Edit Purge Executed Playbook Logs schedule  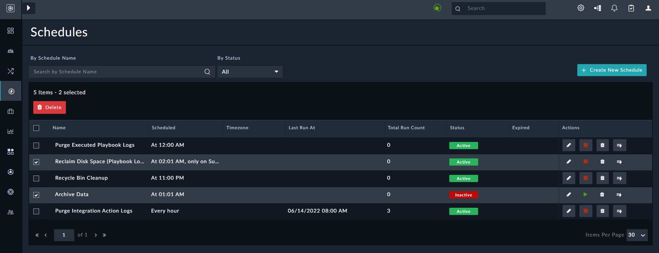pos(569,145)
